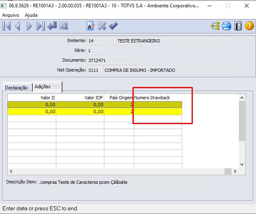This screenshot has height=214, width=256.
Task: Open the Ajuda menu
Action: 31,15
